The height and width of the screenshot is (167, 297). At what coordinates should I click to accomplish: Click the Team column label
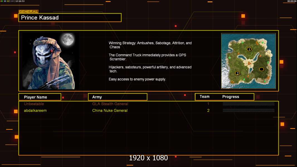[205, 97]
